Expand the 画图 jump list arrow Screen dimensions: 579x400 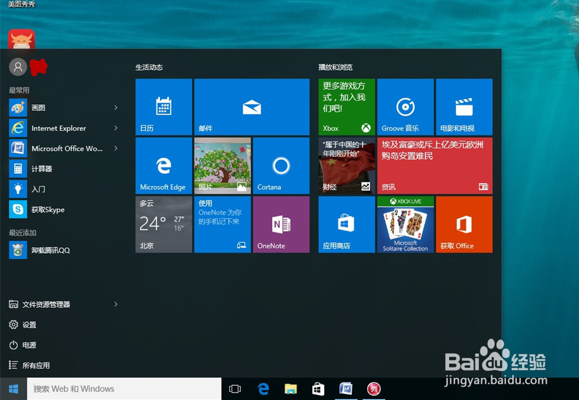pos(116,108)
